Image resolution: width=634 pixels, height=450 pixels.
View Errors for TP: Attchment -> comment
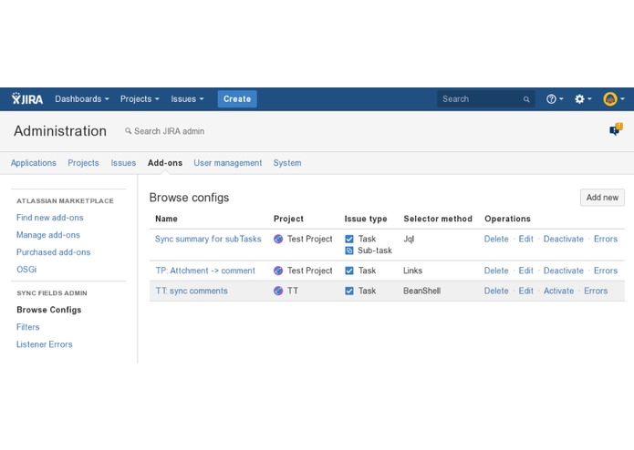click(606, 271)
